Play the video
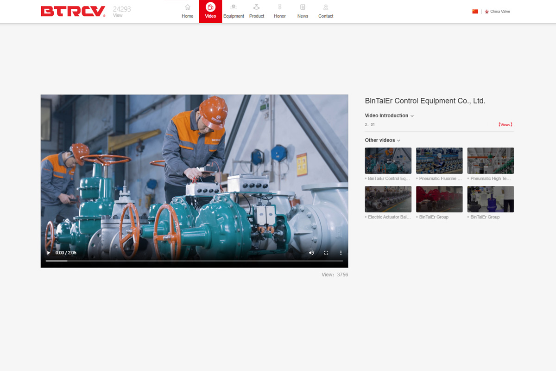The image size is (556, 371). pos(49,253)
